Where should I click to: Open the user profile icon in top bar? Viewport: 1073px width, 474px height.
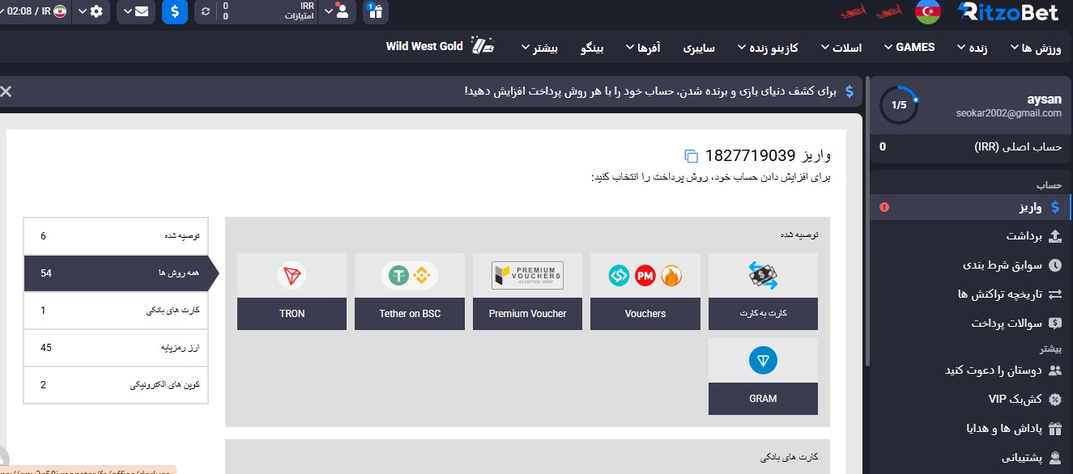pos(343,11)
